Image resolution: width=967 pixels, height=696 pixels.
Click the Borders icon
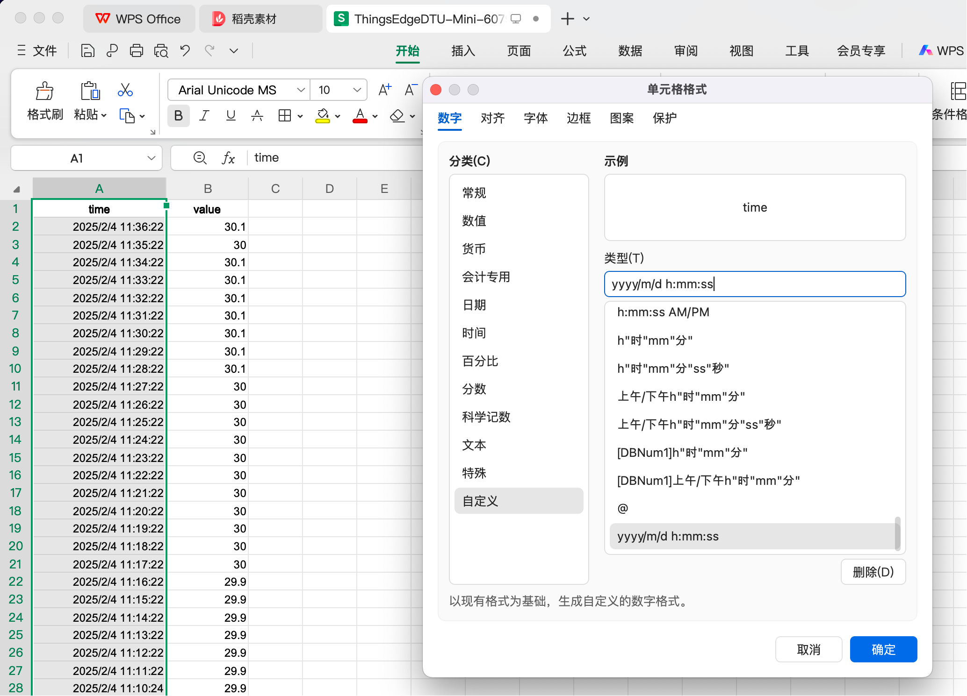(x=284, y=115)
